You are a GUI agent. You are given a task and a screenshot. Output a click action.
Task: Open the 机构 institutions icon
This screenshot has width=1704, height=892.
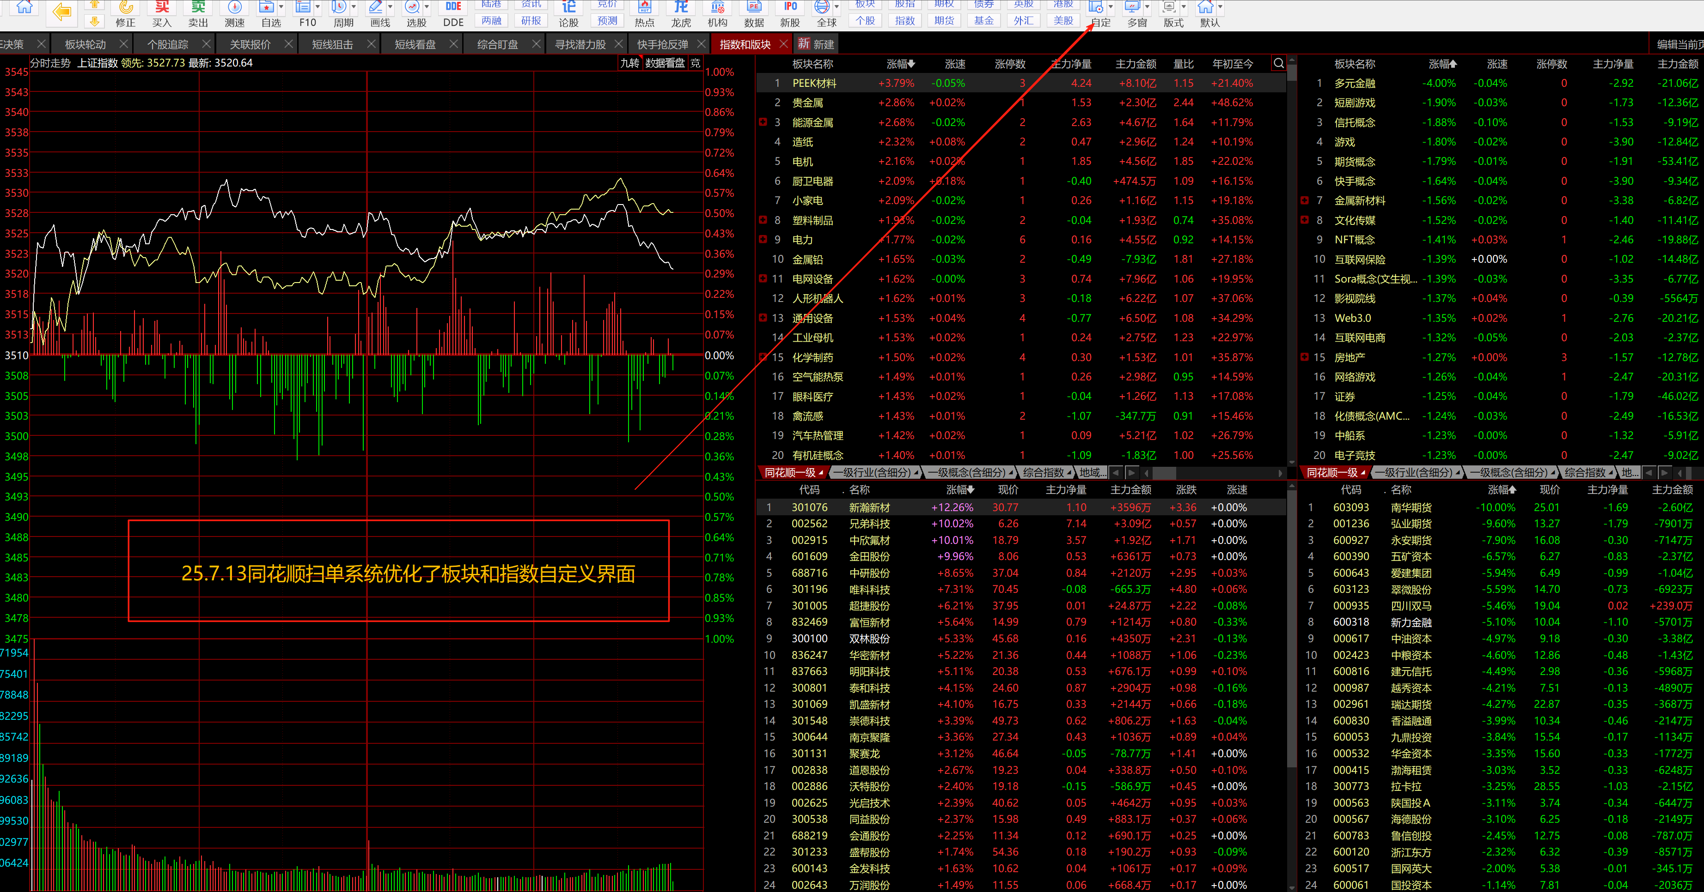717,14
